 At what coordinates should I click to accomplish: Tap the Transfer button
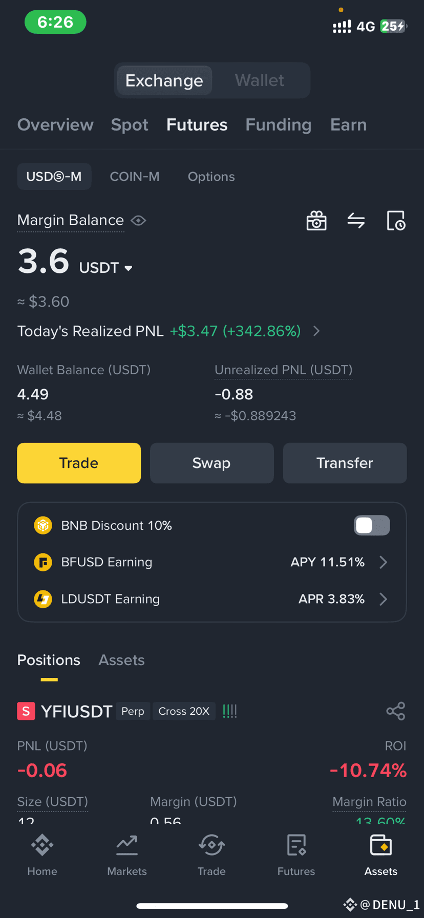(345, 463)
